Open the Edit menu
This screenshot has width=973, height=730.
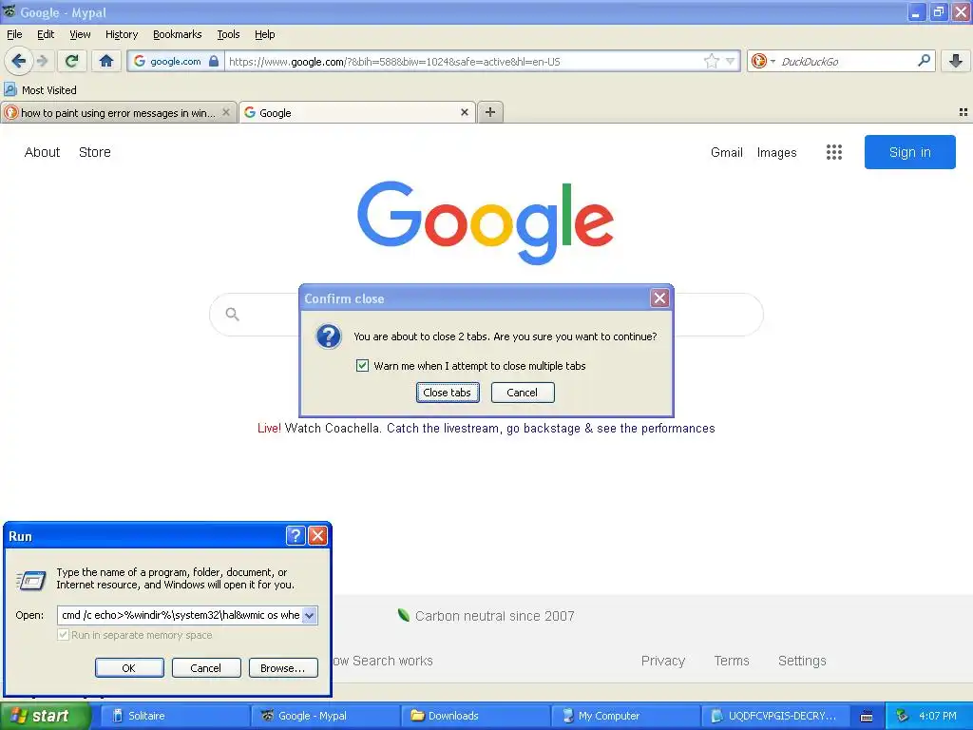pos(46,34)
